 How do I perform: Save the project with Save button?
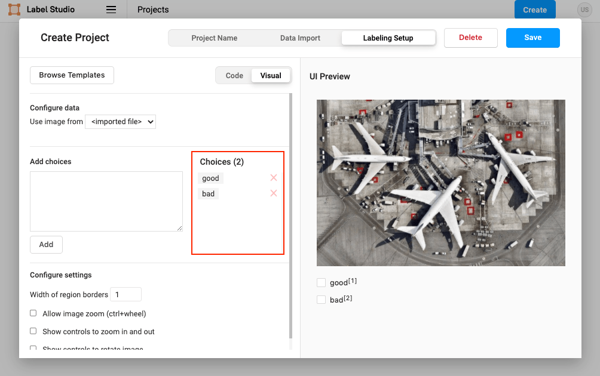(x=532, y=38)
